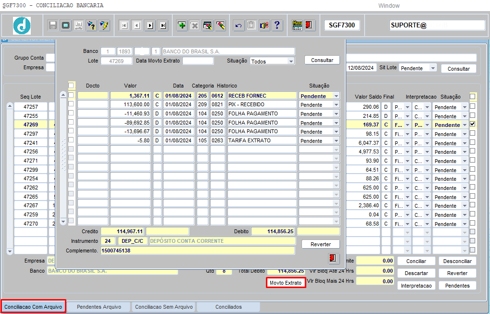The height and width of the screenshot is (314, 490).
Task: Open the Situação dropdown of the PIX - RECEBIDO row
Action: point(336,105)
